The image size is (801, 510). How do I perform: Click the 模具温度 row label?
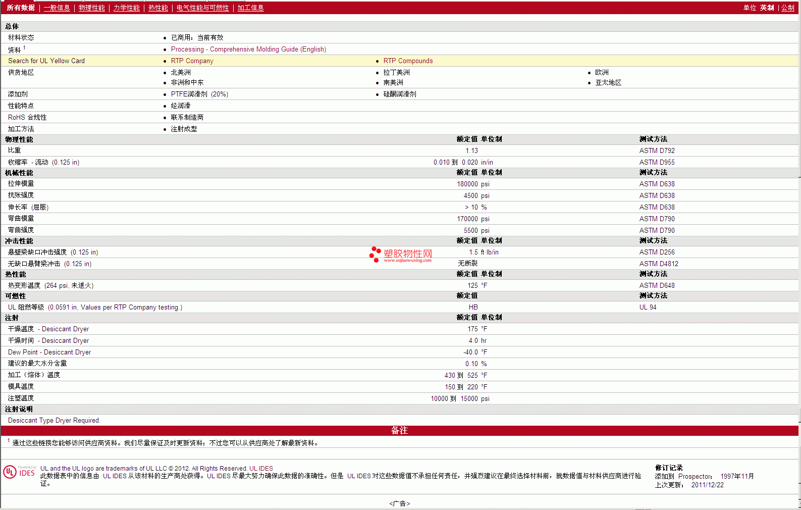21,386
